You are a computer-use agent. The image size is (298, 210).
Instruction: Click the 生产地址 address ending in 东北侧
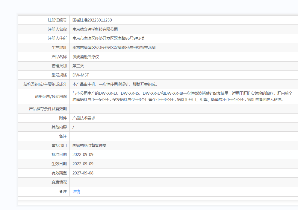(x=114, y=47)
